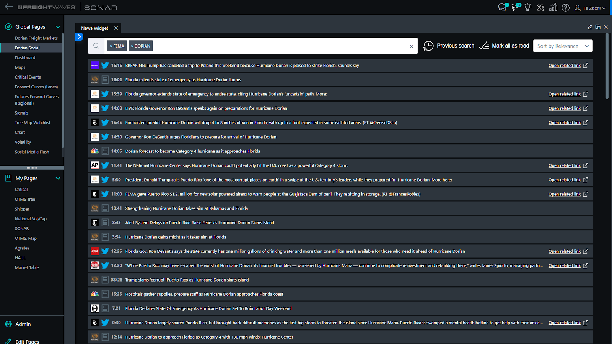Close the News Widget tab
This screenshot has width=612, height=344.
pos(116,28)
